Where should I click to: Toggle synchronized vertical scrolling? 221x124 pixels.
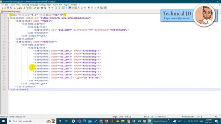pyautogui.click(x=56, y=8)
